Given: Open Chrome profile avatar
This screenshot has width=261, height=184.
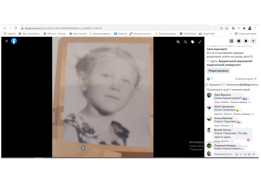Looking at the screenshot, I should pyautogui.click(x=250, y=28).
